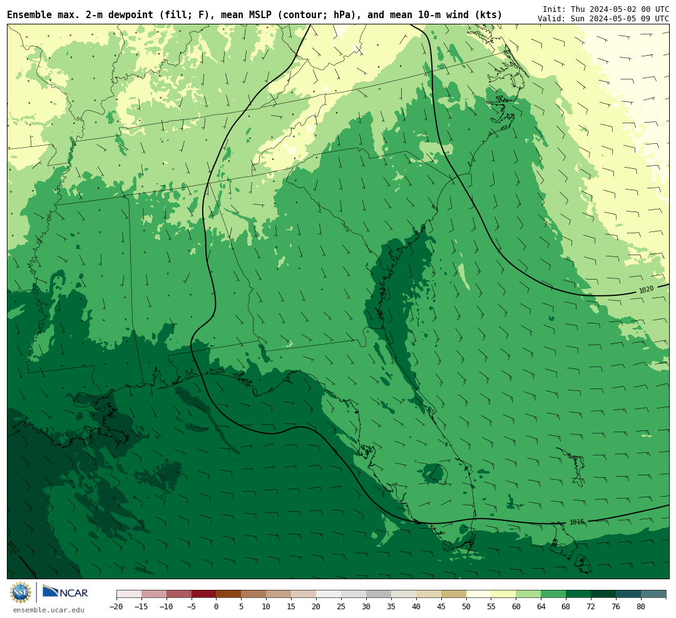Click the gray swatch between 25 and 30

click(354, 594)
